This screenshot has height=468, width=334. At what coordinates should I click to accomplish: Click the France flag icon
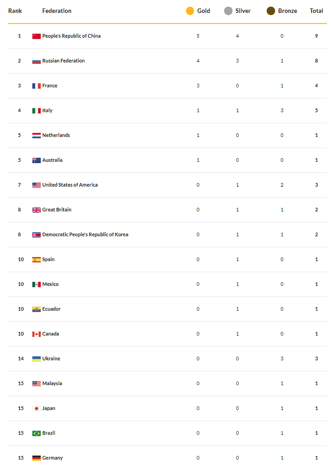click(x=37, y=86)
